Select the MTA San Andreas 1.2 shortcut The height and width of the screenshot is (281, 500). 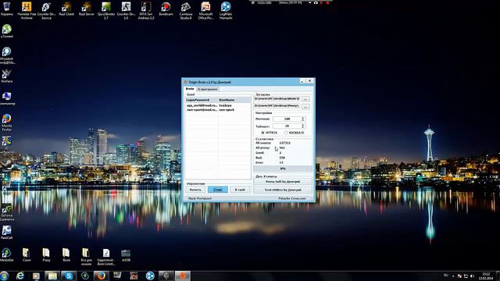point(146,10)
